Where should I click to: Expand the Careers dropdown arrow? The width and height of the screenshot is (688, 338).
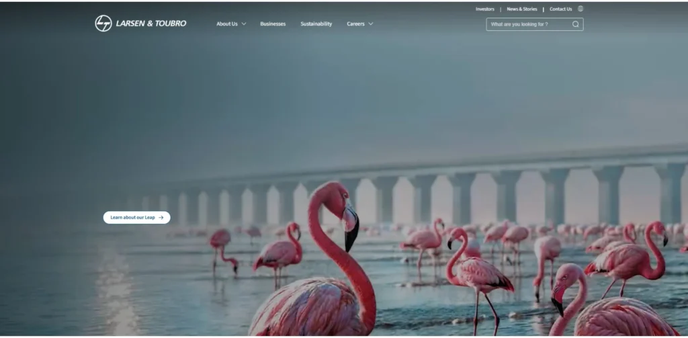point(371,24)
